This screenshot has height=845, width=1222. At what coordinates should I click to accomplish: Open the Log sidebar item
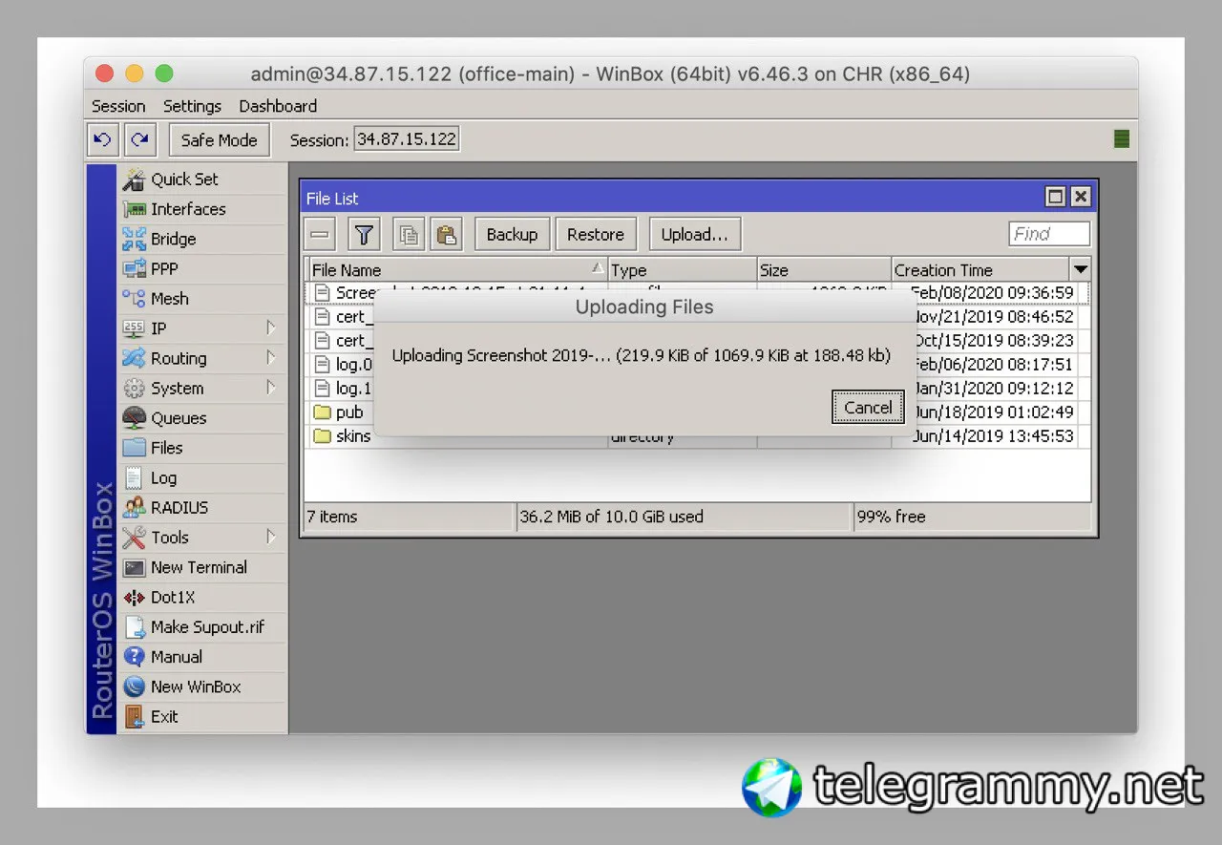(202, 477)
